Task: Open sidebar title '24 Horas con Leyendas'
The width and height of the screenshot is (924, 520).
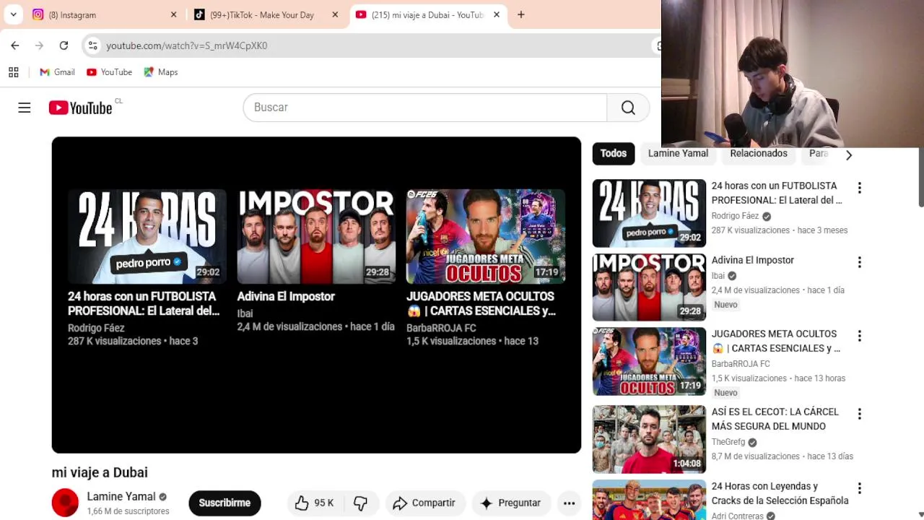Action: click(x=780, y=493)
